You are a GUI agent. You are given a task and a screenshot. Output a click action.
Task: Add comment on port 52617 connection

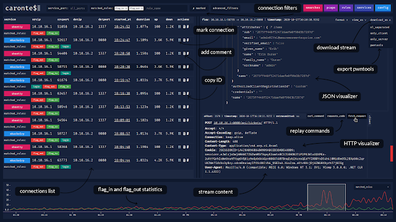184,40
